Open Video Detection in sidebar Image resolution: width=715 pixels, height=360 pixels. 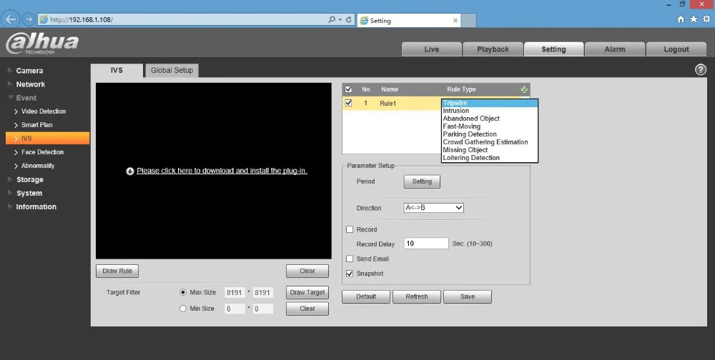tap(44, 111)
